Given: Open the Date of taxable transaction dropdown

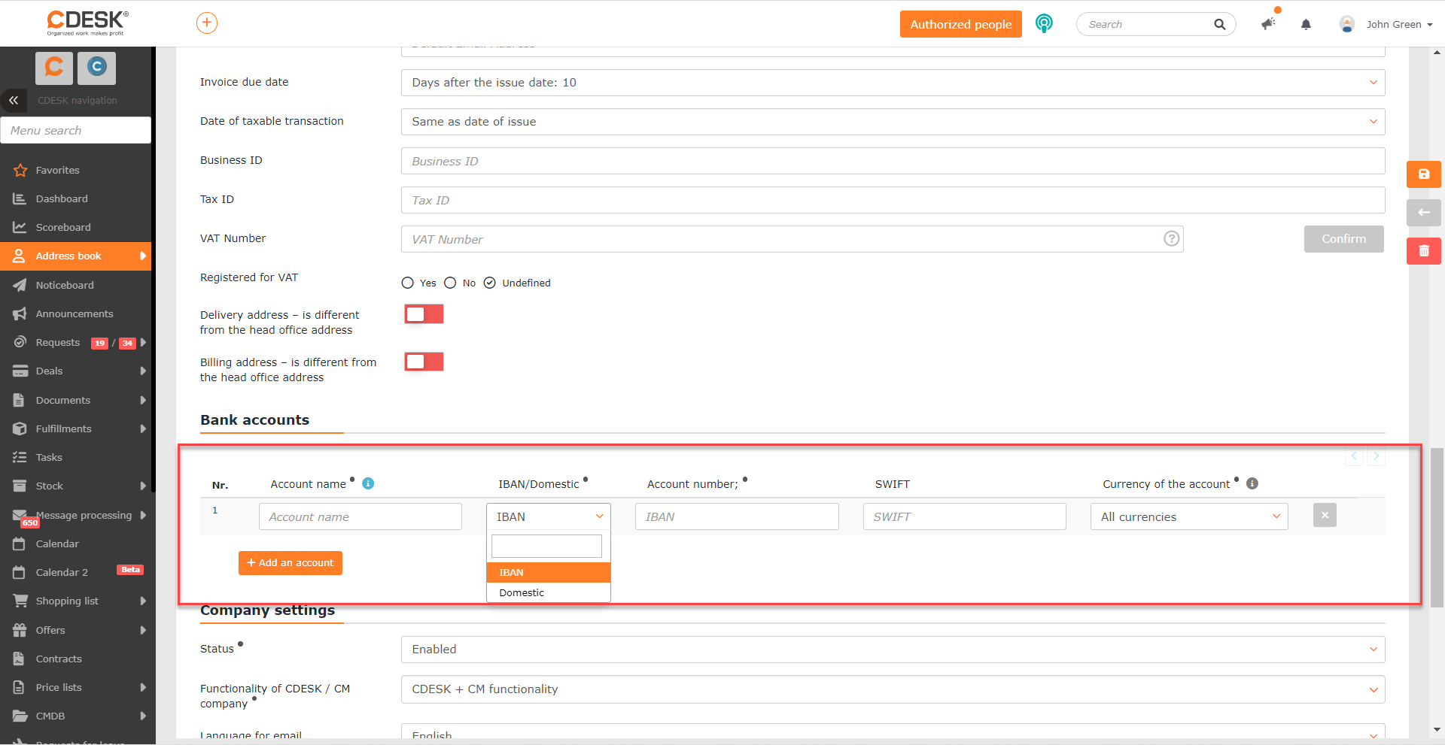Looking at the screenshot, I should tap(893, 122).
